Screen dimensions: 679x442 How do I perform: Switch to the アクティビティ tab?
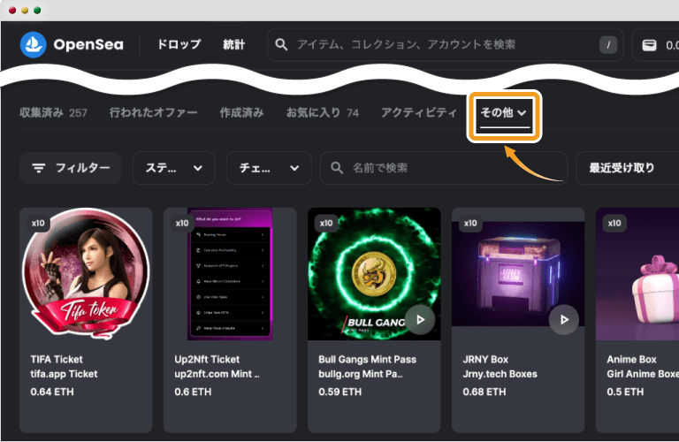point(419,112)
